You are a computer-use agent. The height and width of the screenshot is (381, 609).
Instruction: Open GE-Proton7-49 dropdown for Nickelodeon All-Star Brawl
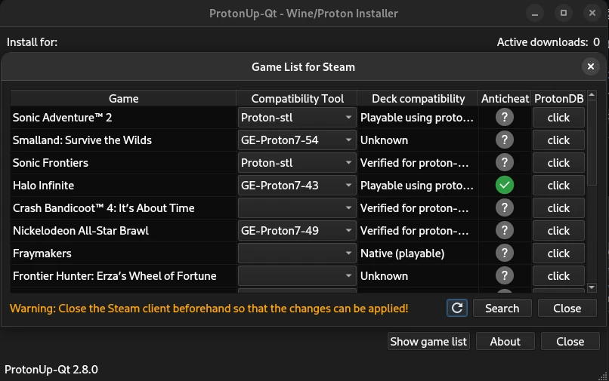[x=297, y=231]
